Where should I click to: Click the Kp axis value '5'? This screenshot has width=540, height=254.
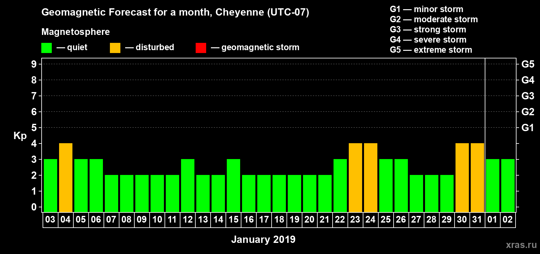point(34,128)
